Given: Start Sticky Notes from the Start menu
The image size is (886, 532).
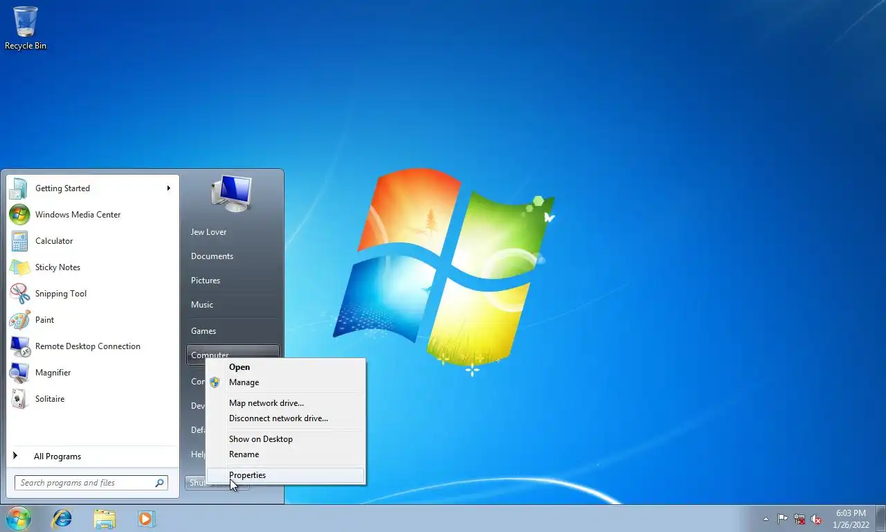Looking at the screenshot, I should pyautogui.click(x=93, y=267).
